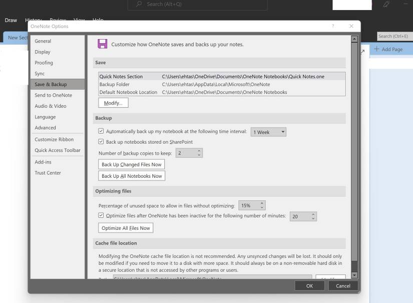The image size is (413, 303).
Task: Open the backup interval dropdown showing 1 Week
Action: click(281, 131)
